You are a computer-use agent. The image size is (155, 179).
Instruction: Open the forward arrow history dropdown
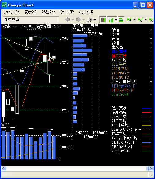tap(84, 20)
